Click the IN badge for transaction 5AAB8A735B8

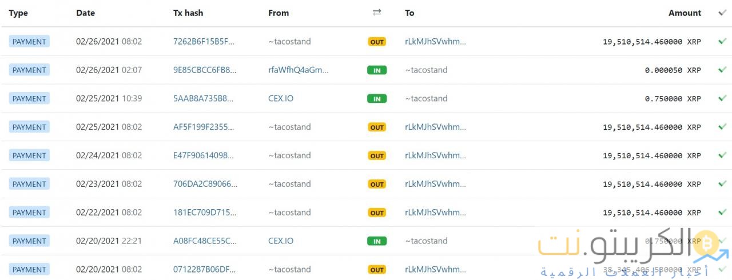click(377, 99)
